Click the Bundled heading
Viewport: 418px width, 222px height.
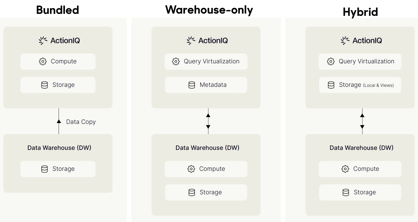pos(58,10)
